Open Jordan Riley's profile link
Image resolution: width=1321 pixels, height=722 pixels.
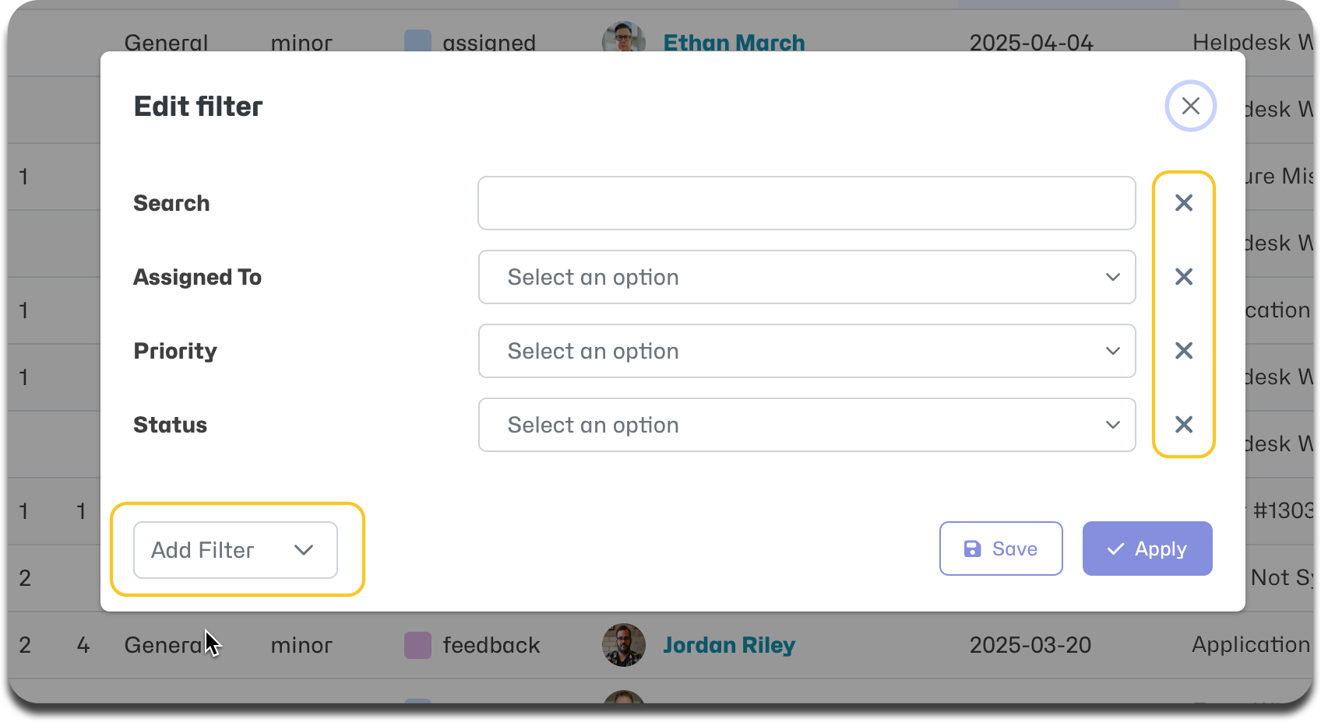coord(729,645)
